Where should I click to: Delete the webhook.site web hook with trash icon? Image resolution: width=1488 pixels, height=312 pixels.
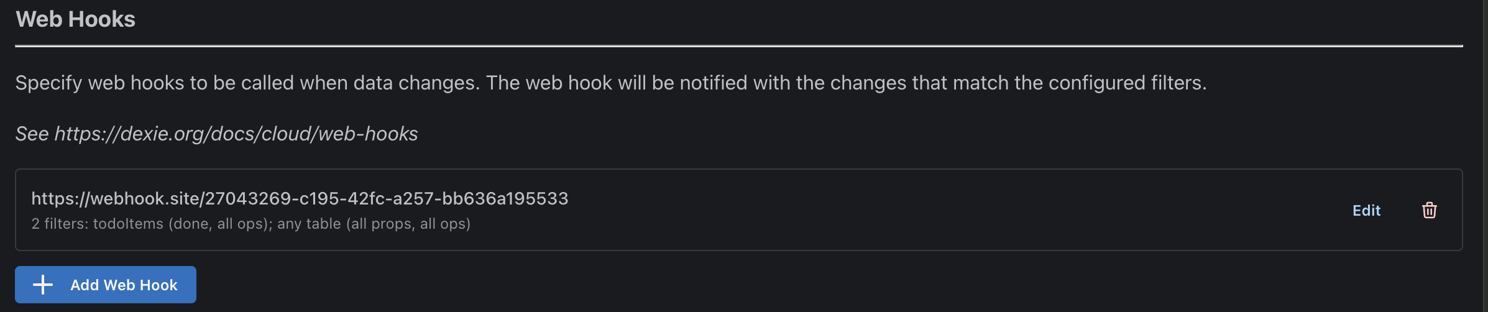click(1429, 210)
